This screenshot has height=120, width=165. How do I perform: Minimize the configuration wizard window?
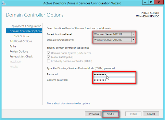[x=145, y=2]
